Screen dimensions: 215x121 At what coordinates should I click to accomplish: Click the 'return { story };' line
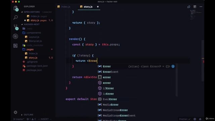(86, 23)
